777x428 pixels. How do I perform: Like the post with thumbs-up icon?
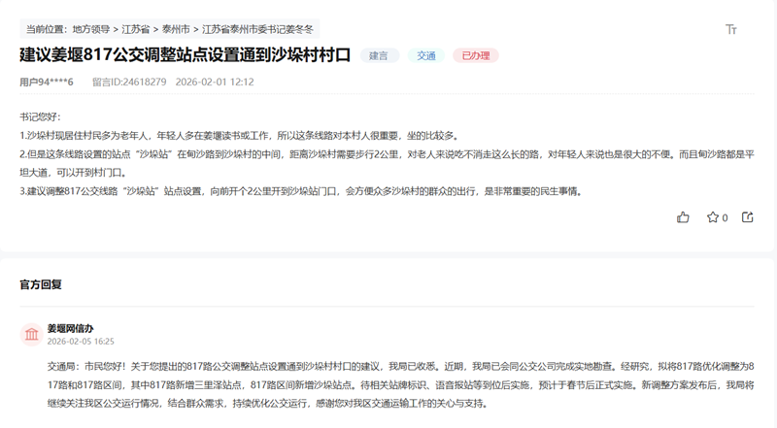pos(683,217)
